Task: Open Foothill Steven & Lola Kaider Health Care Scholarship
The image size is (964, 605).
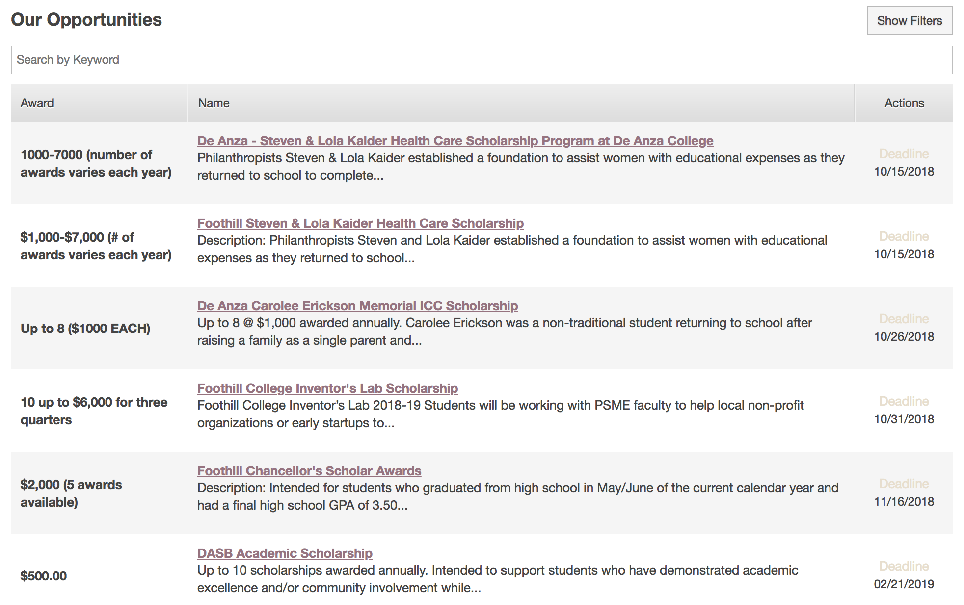Action: [360, 223]
